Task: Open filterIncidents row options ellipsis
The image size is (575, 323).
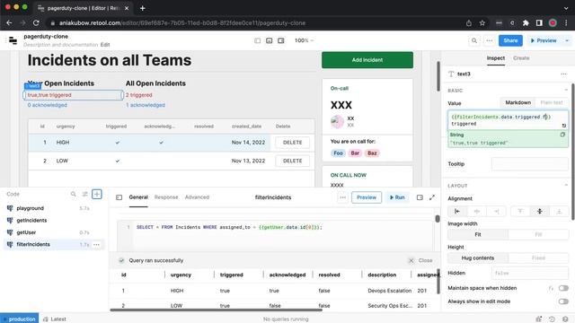Action: (x=96, y=245)
